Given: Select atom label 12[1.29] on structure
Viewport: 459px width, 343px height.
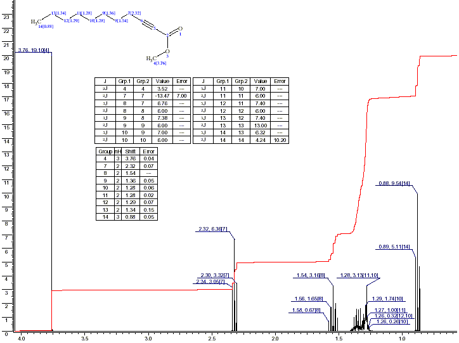Looking at the screenshot, I should coord(72,21).
